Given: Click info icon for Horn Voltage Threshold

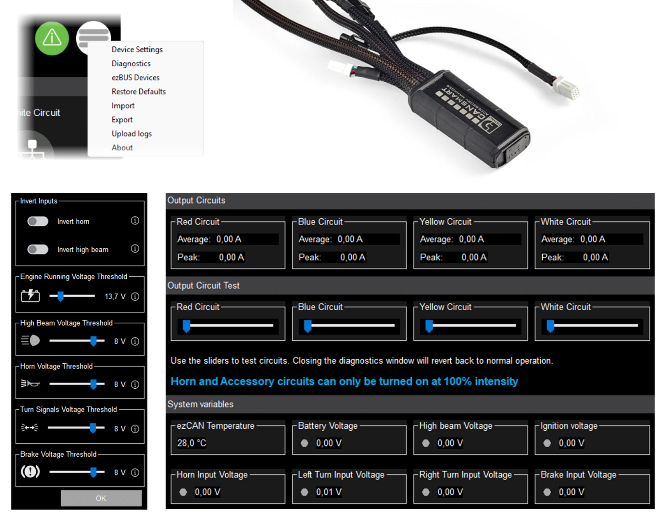Looking at the screenshot, I should [135, 384].
